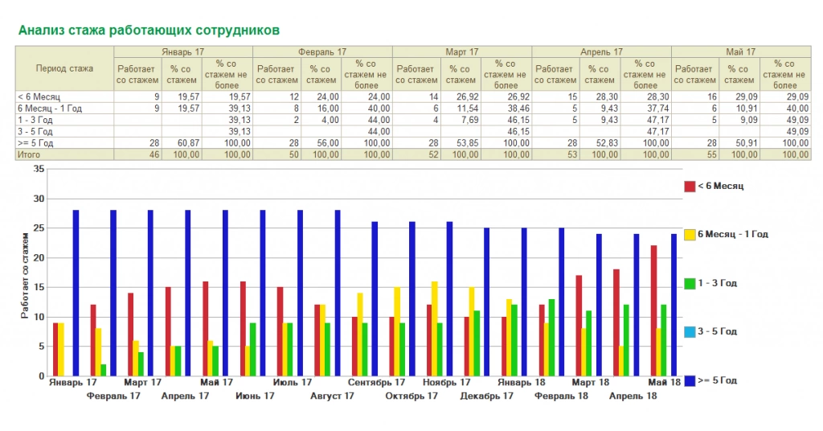
Task: Click the chart x-axis label 'Апрель 18'
Action: 633,396
